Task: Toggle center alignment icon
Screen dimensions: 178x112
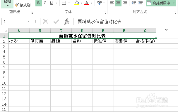Action: click(118, 3)
